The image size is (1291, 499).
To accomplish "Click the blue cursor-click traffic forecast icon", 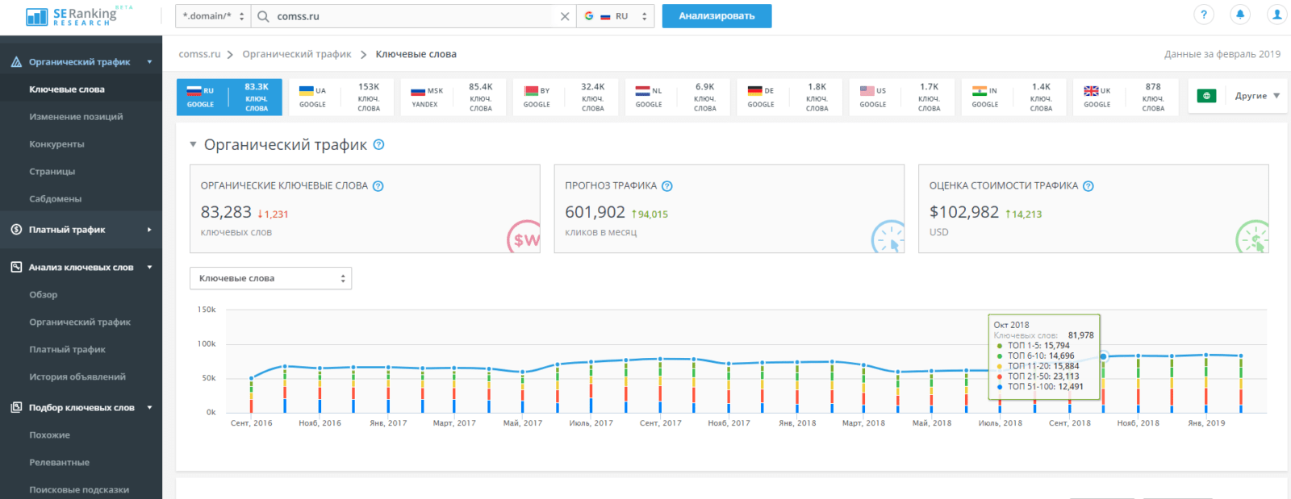I will pyautogui.click(x=888, y=238).
